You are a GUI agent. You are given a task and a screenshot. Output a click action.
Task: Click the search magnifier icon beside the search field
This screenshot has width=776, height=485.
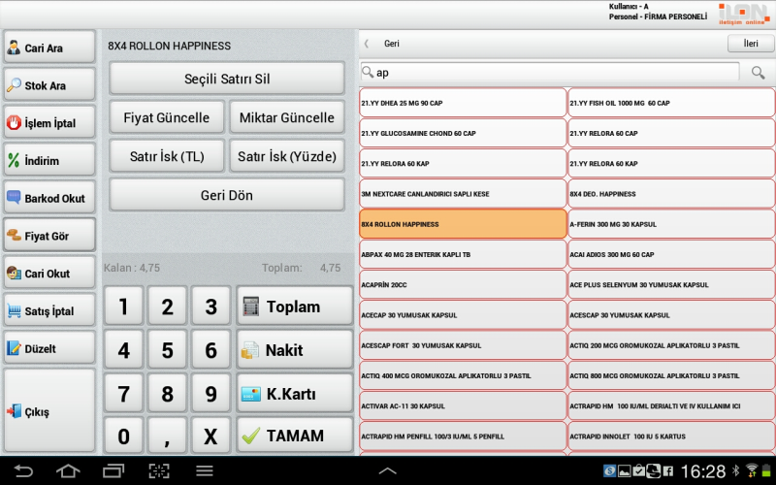coord(758,73)
